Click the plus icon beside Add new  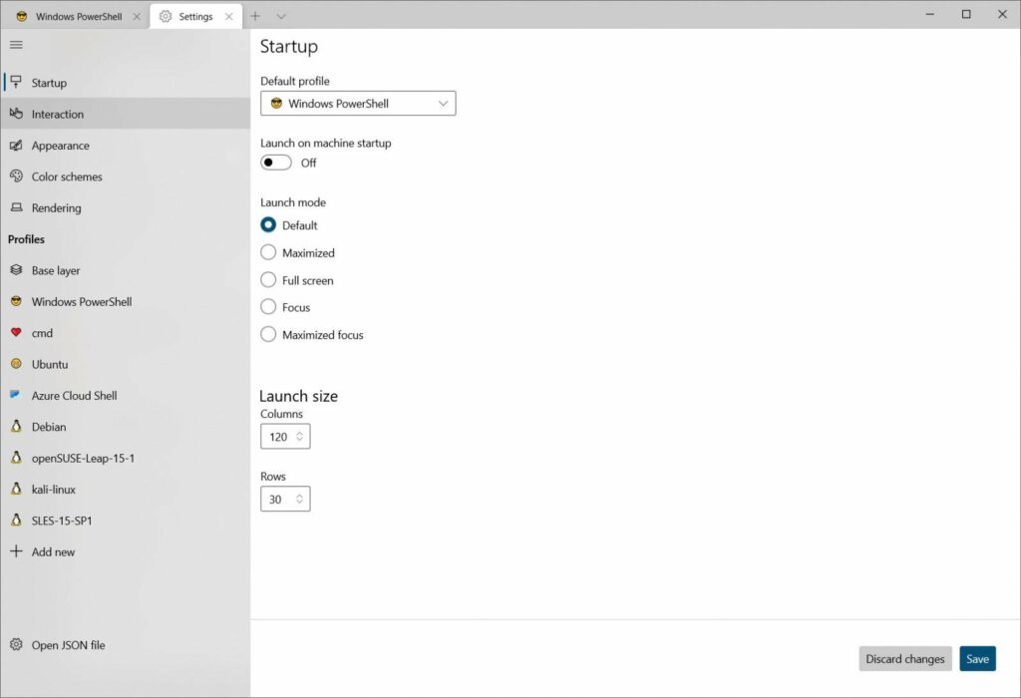[16, 550]
